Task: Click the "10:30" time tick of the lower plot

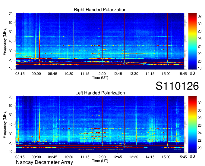Action: coord(69,157)
